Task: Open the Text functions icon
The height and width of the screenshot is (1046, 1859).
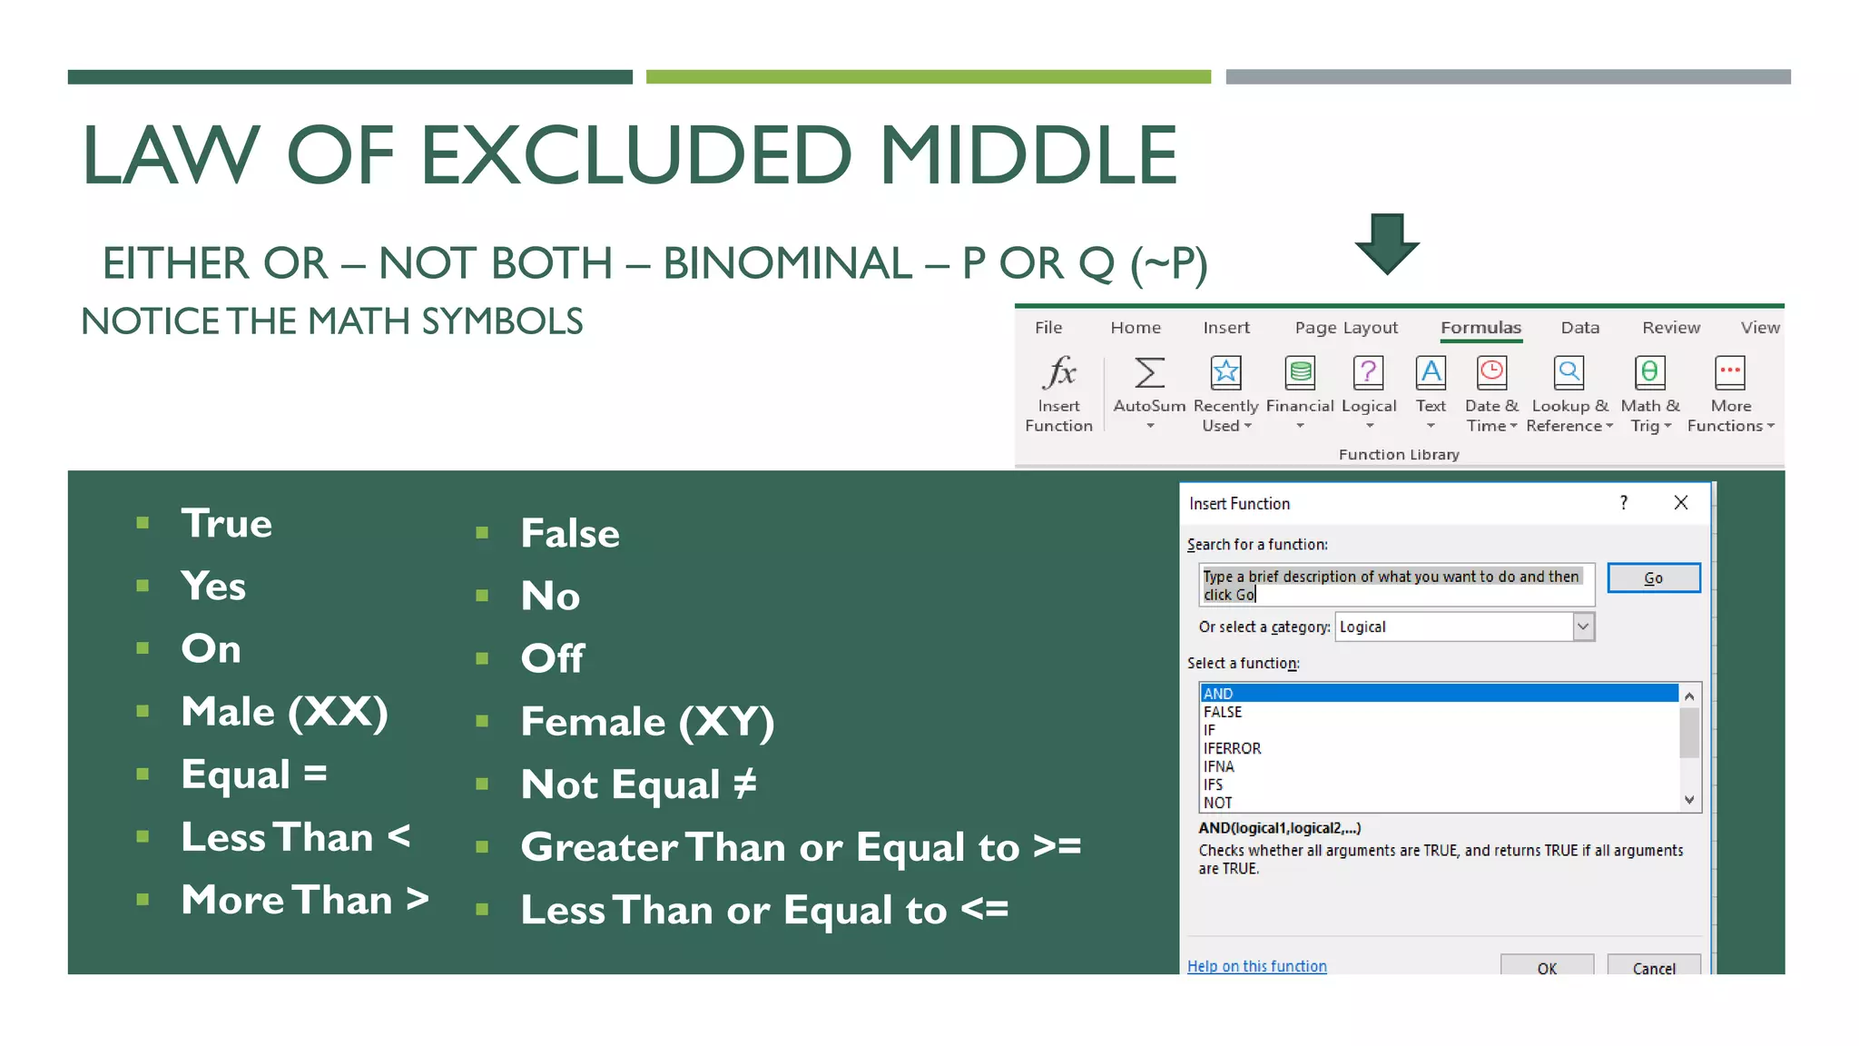Action: point(1431,372)
